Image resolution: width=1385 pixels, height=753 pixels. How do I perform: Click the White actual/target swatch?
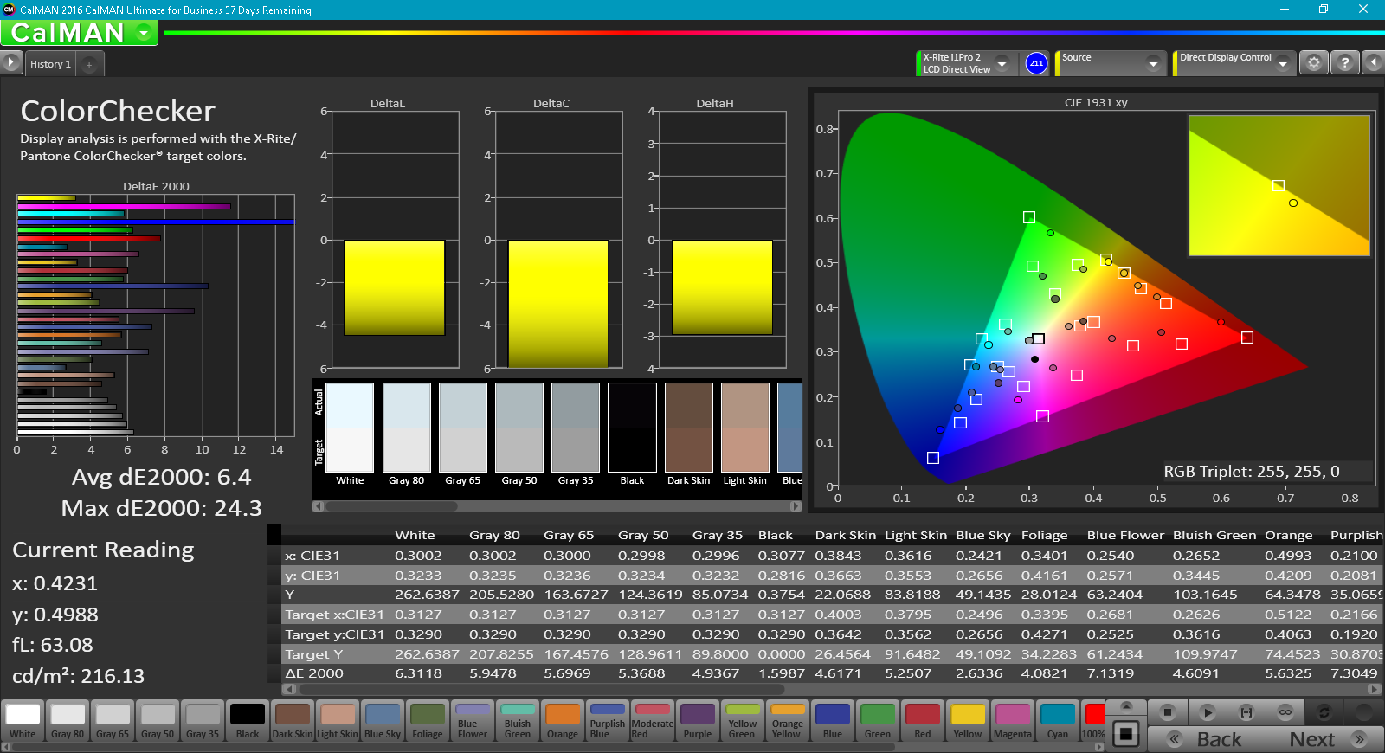point(350,427)
